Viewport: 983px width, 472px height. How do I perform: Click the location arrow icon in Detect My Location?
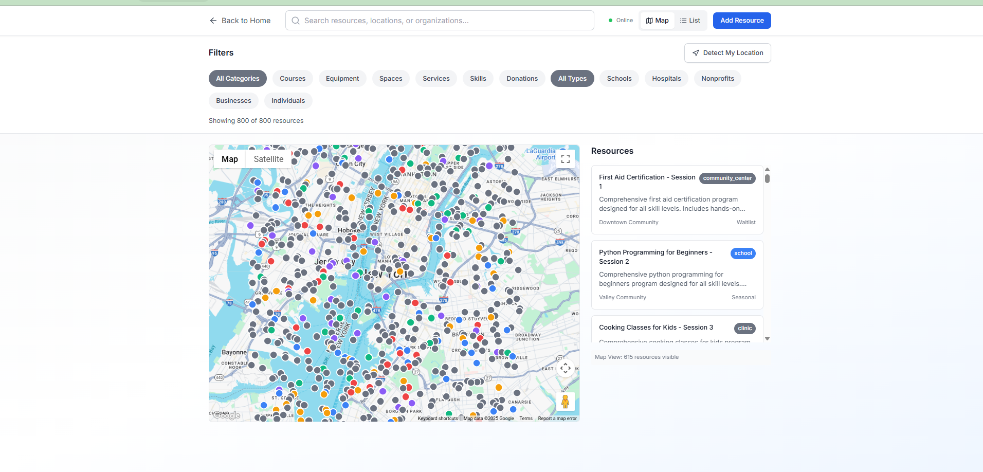click(x=696, y=53)
